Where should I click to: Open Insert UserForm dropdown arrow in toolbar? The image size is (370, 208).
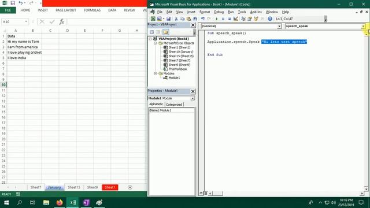164,18
